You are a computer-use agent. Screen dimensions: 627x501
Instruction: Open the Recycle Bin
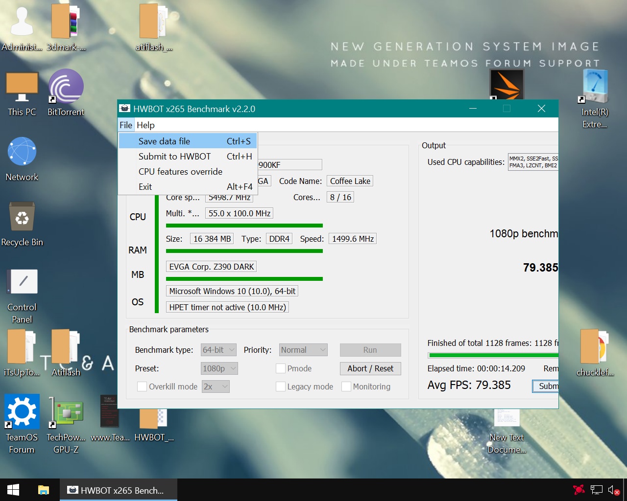(x=22, y=224)
